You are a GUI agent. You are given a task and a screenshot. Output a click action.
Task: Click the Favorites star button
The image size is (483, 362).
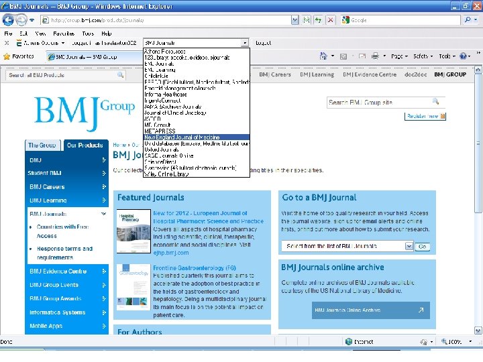coord(19,56)
